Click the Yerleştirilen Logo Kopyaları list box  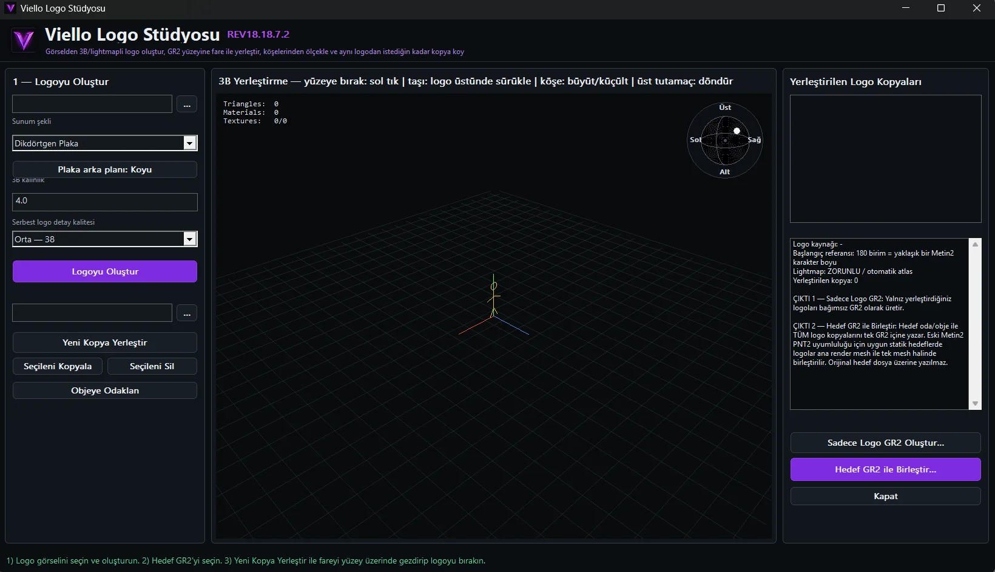pyautogui.click(x=886, y=159)
